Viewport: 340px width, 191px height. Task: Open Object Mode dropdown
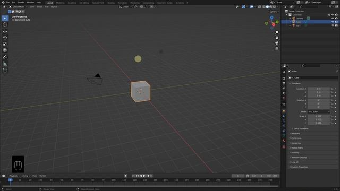[18, 7]
